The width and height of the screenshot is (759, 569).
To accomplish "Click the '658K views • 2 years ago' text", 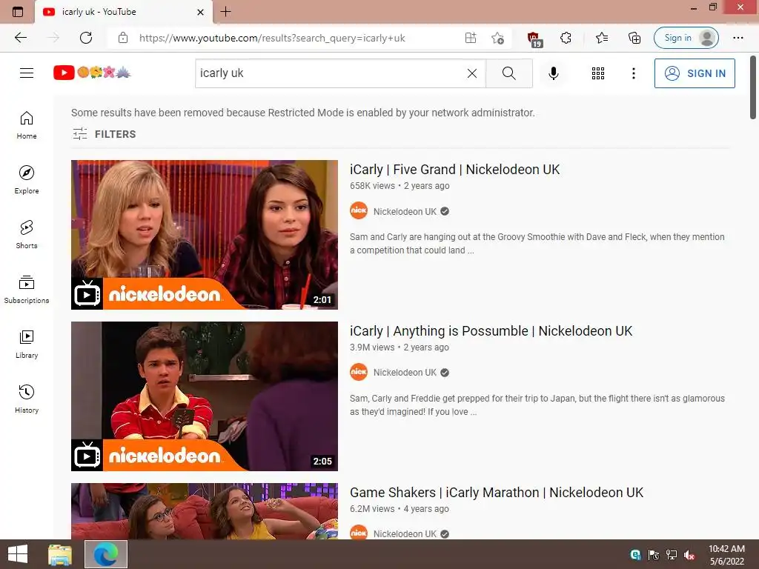I will [x=400, y=186].
